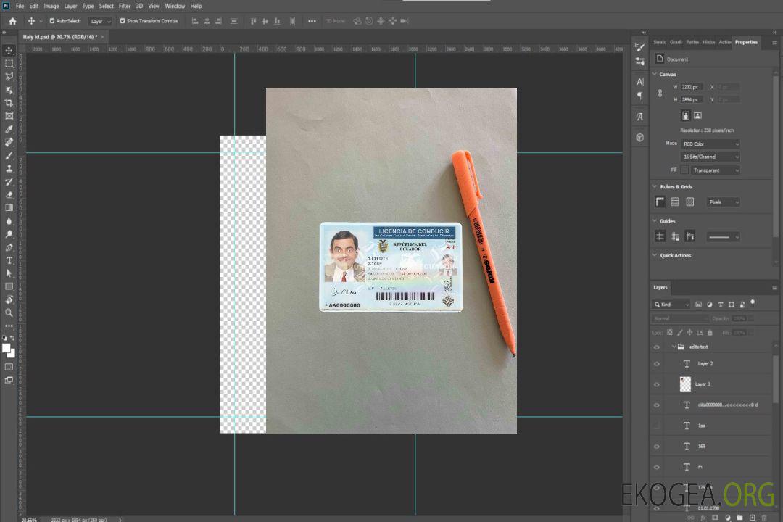
Task: Open the Pixels ruler units dropdown
Action: 723,202
